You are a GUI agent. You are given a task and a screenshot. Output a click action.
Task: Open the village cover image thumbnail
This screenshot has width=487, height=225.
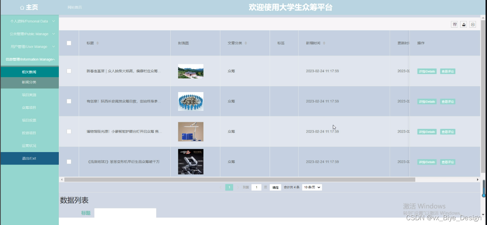191,71
